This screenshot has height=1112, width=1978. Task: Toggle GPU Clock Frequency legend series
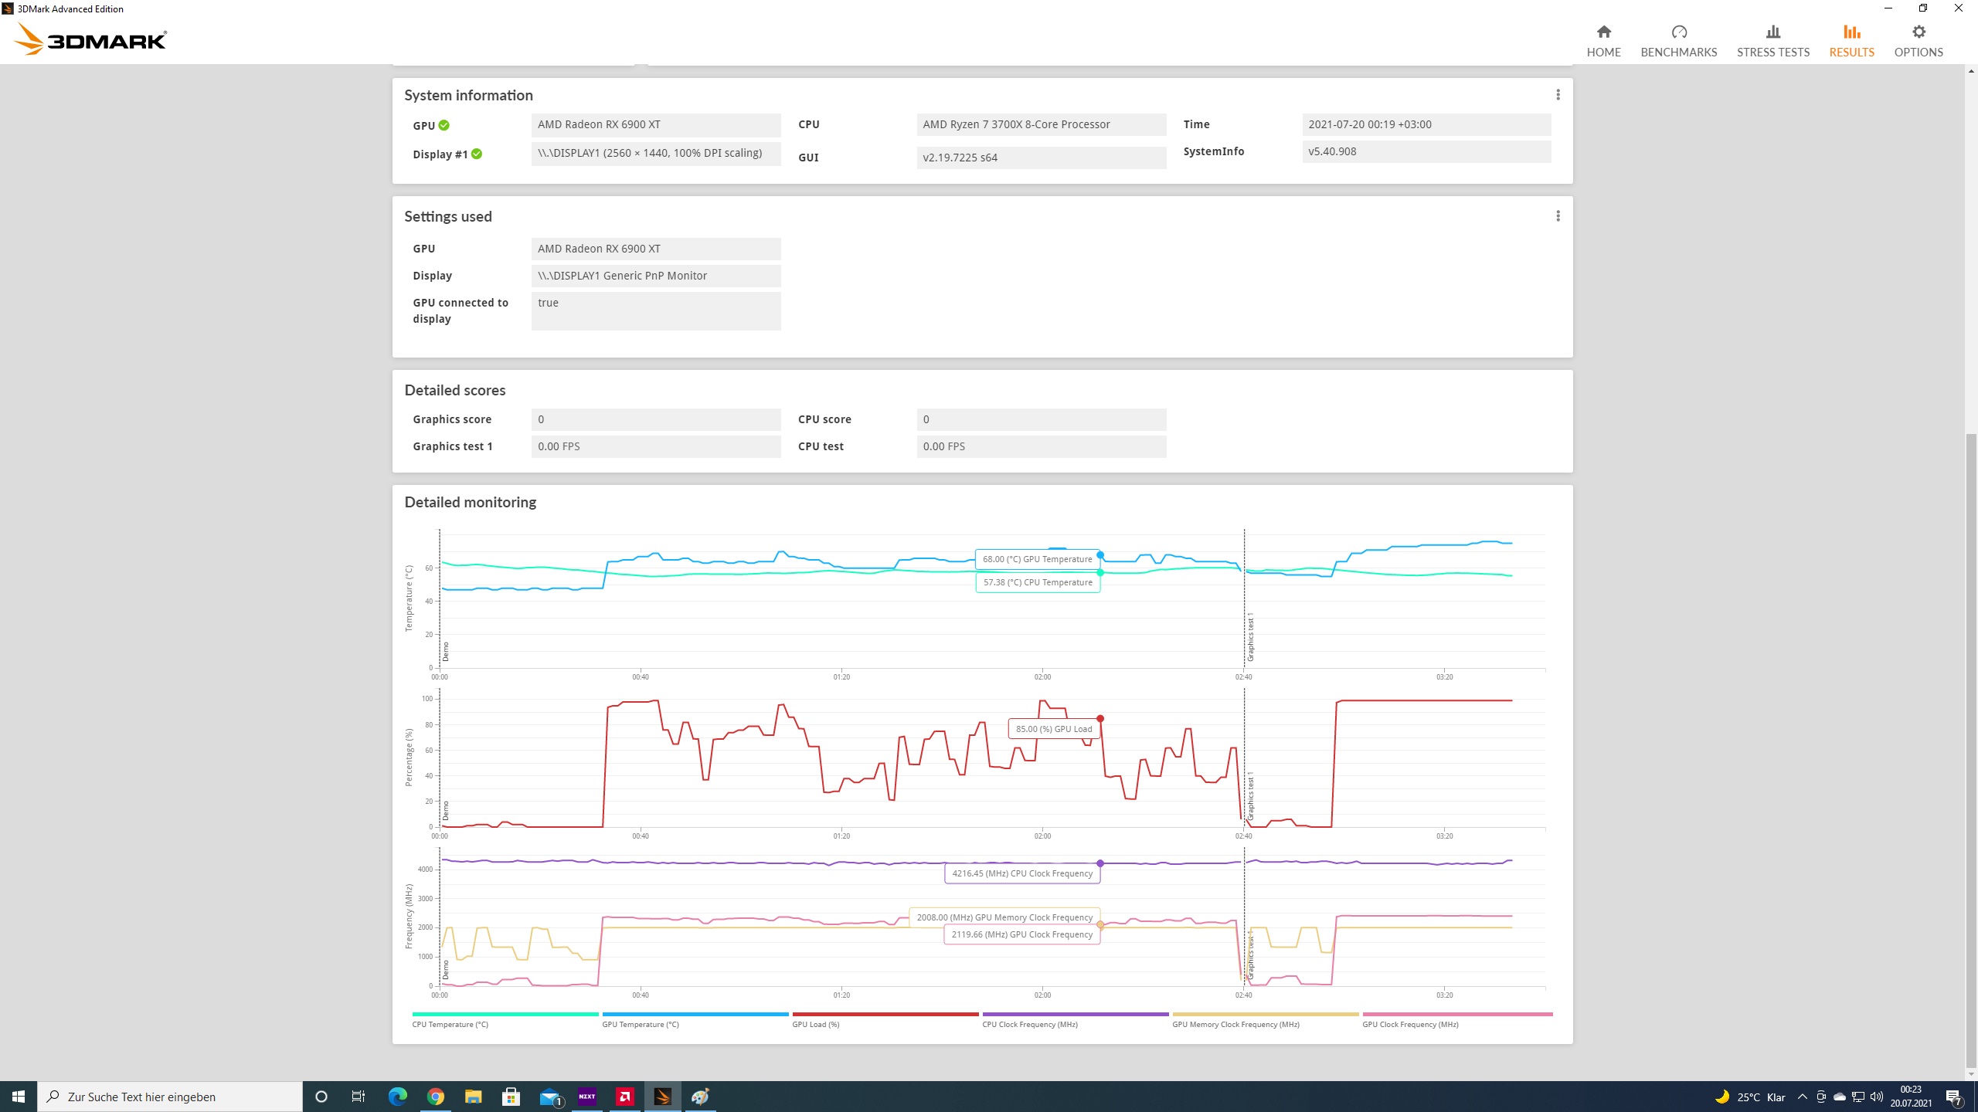[x=1409, y=1024]
